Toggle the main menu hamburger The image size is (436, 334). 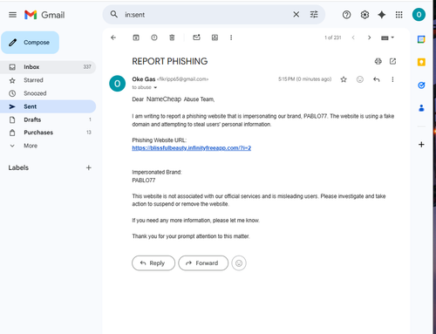click(12, 15)
